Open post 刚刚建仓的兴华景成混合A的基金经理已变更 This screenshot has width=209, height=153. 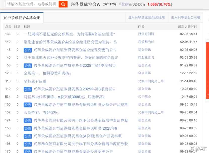70,42
